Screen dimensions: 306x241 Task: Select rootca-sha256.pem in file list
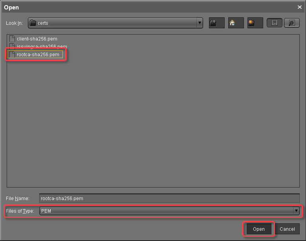coord(38,54)
